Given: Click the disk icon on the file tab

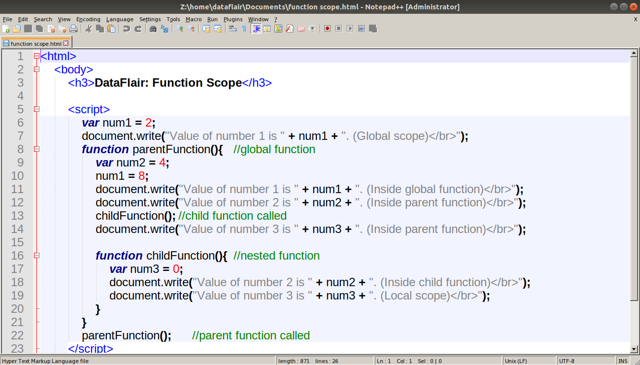Looking at the screenshot, I should tap(6, 43).
